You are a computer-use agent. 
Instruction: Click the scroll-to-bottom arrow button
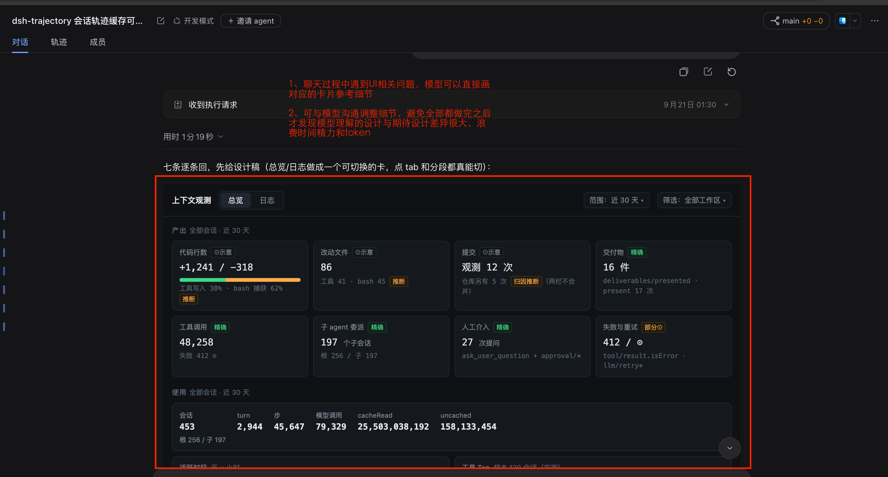(730, 448)
